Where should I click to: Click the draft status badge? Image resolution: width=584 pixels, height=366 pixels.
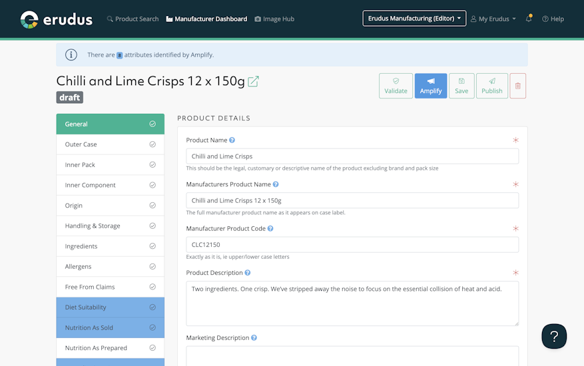pos(70,98)
